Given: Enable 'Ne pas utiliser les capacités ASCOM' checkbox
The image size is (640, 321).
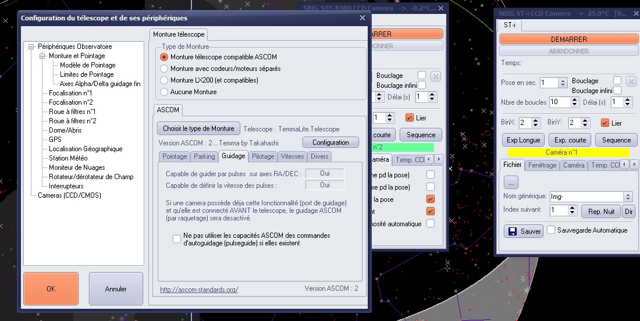Looking at the screenshot, I should click(x=177, y=239).
